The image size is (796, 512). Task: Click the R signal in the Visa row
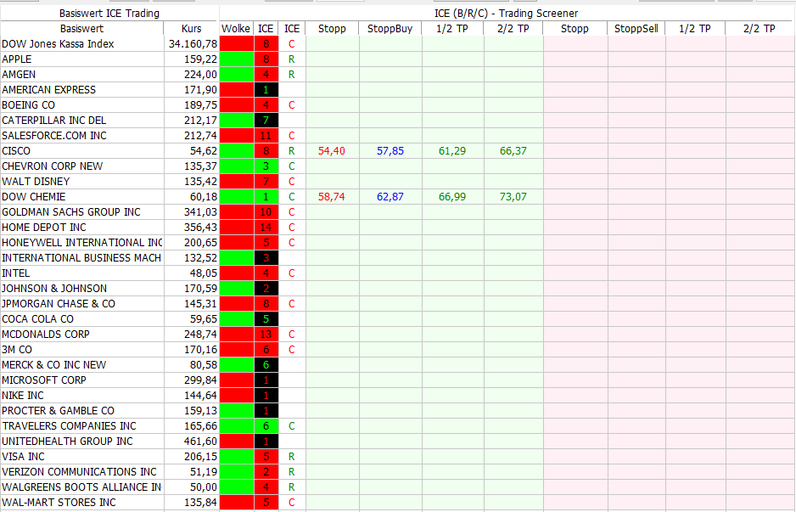(291, 457)
